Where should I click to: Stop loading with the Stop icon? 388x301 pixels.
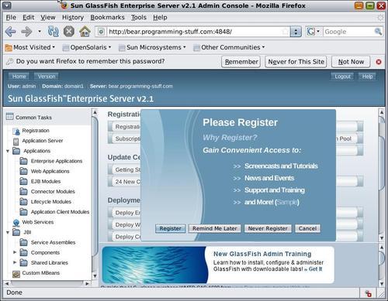pos(69,32)
